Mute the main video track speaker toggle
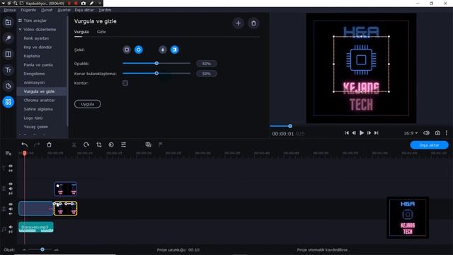Viewport: 453px width, 255px height. point(11,209)
